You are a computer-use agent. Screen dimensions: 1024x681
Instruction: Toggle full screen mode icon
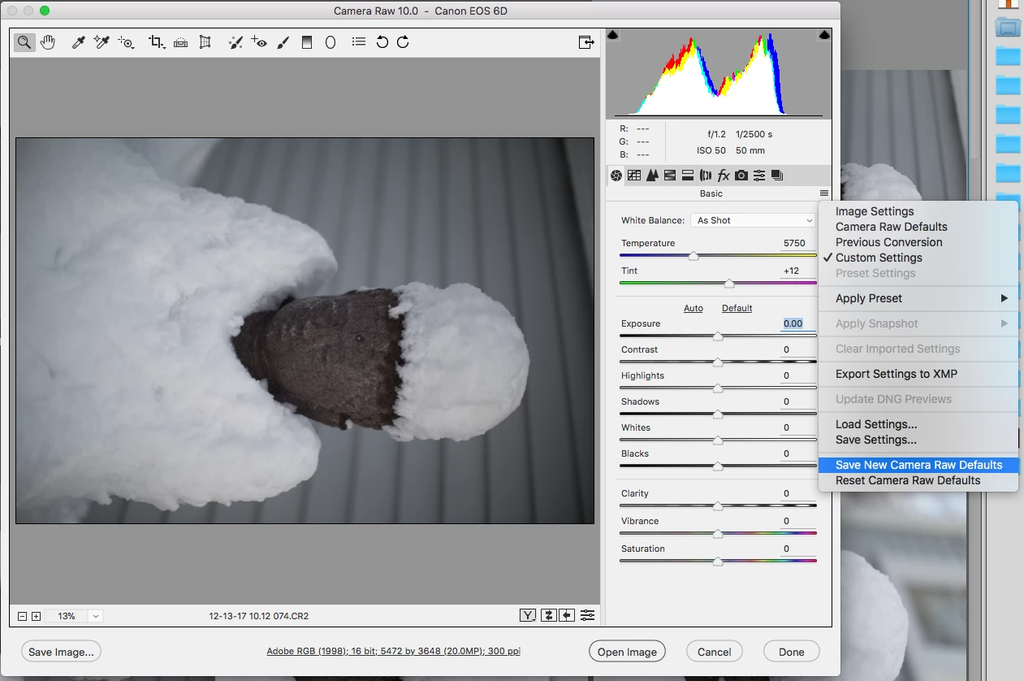tap(585, 42)
